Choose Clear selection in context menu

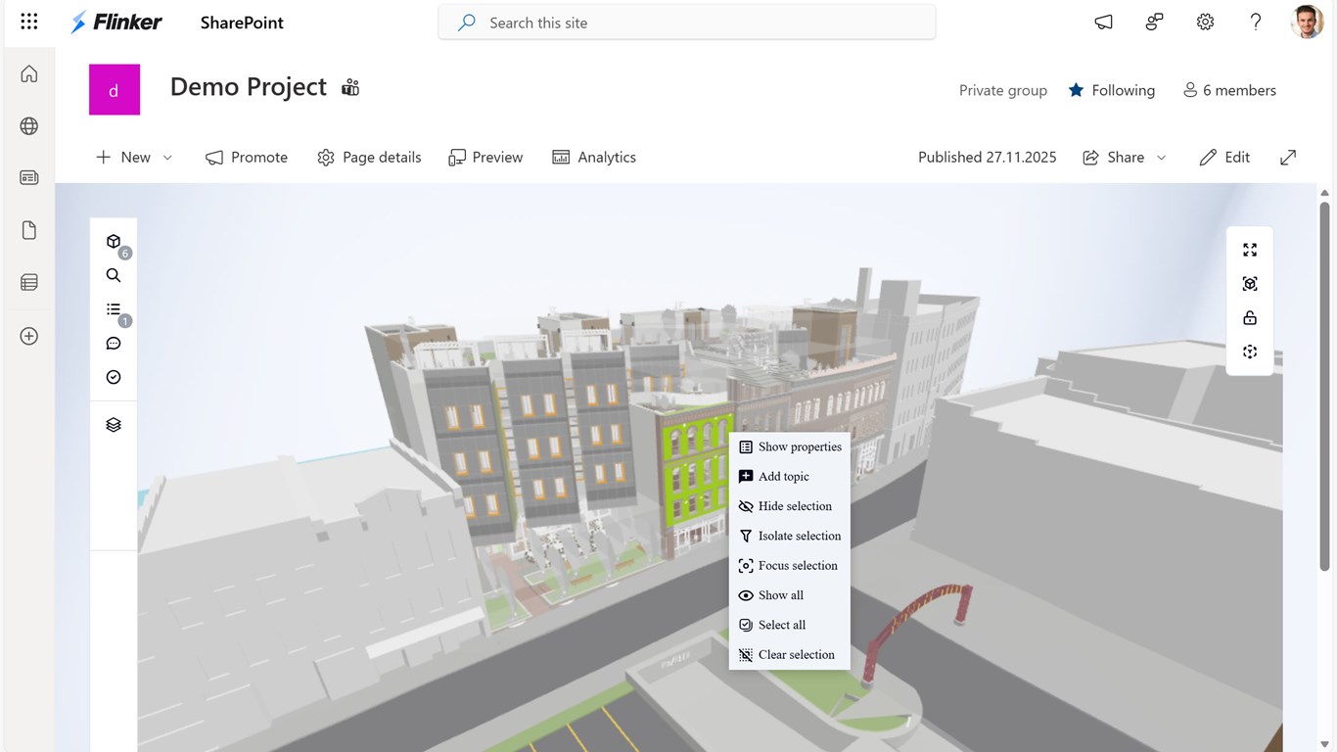click(x=790, y=654)
